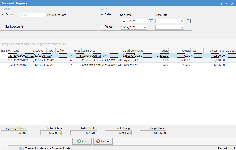This screenshot has width=236, height=150.
Task: Select the Dates radio option
Action: tap(102, 15)
